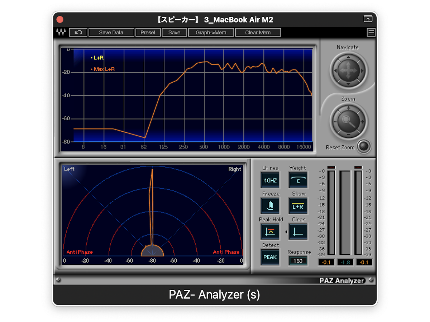Screen dimensions: 430x322
Task: Click the small arrow beside the Clear button
Action: (x=286, y=232)
